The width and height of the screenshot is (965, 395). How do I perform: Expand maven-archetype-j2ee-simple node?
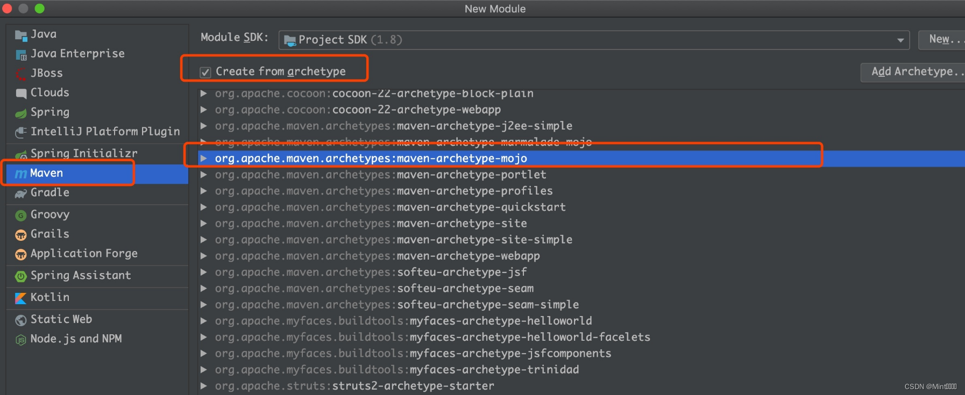pyautogui.click(x=204, y=126)
